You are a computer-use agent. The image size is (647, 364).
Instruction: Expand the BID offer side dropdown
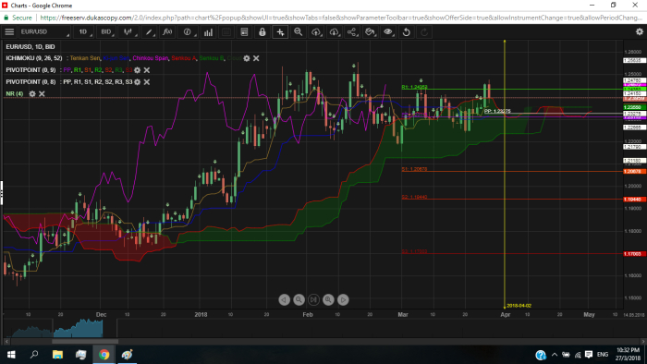point(107,31)
